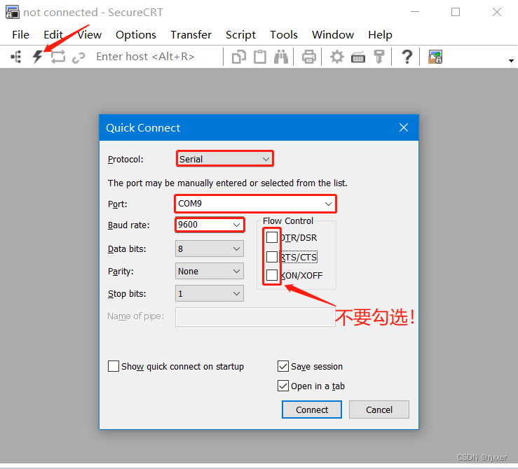Click the SecureCRT title bar app icon
This screenshot has height=469, width=518.
click(13, 12)
